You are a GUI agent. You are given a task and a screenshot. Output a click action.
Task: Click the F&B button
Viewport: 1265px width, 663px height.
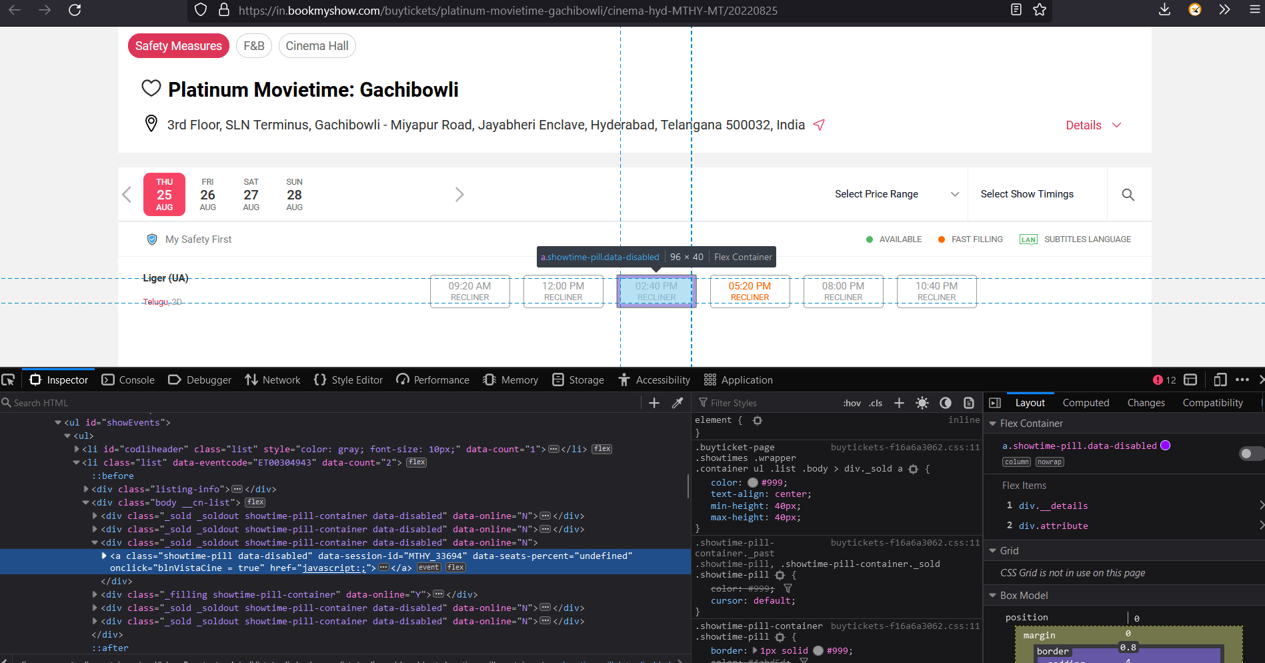(x=254, y=46)
